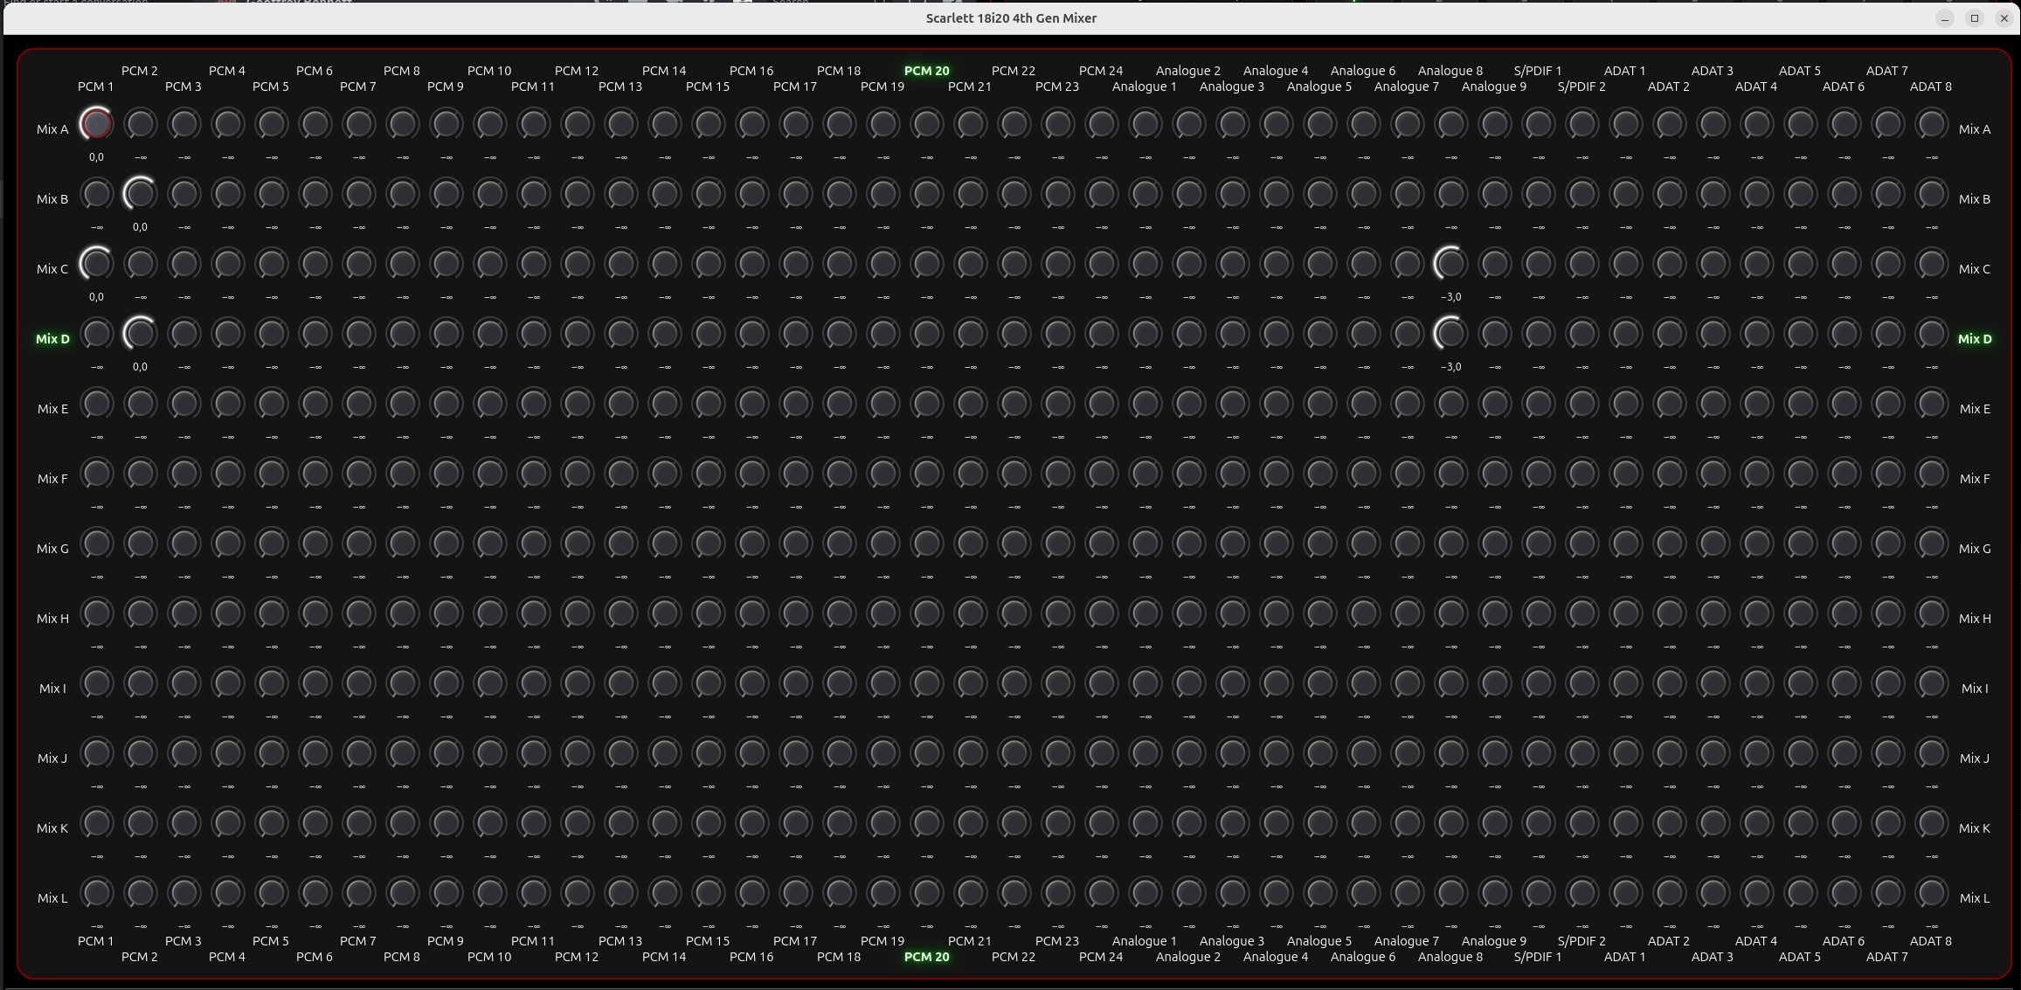Select the Mix J knob for ADAT 7
2021x990 pixels.
coord(1887,753)
